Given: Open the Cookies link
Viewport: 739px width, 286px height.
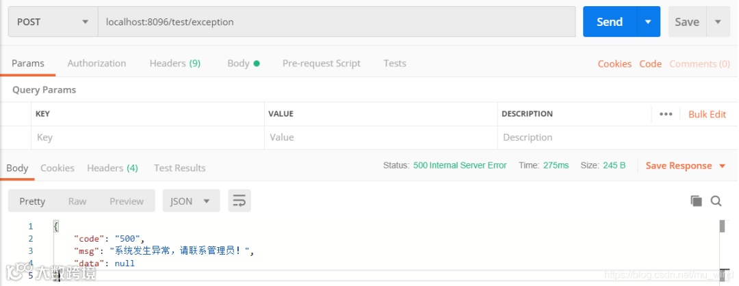Looking at the screenshot, I should point(614,63).
